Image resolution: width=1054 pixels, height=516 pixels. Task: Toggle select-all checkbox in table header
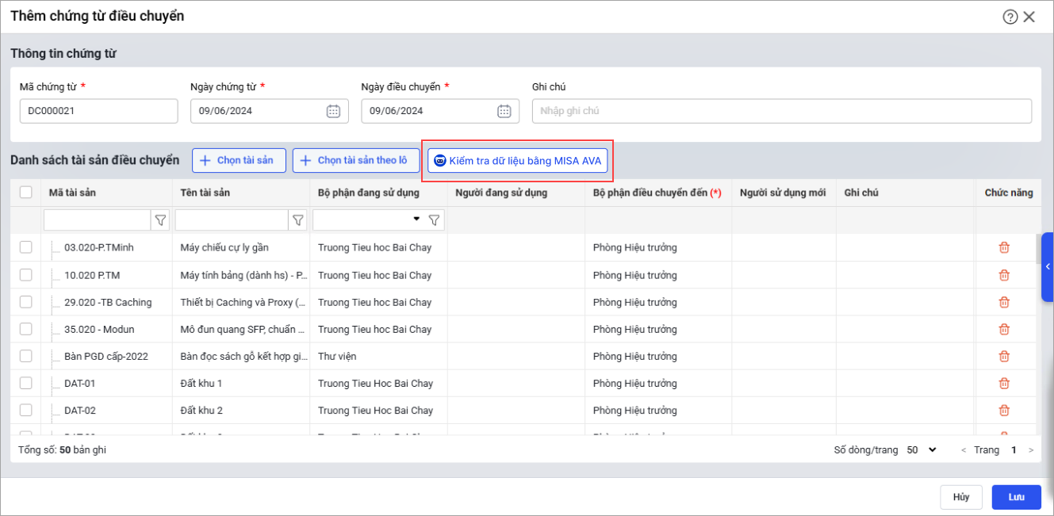(x=26, y=193)
